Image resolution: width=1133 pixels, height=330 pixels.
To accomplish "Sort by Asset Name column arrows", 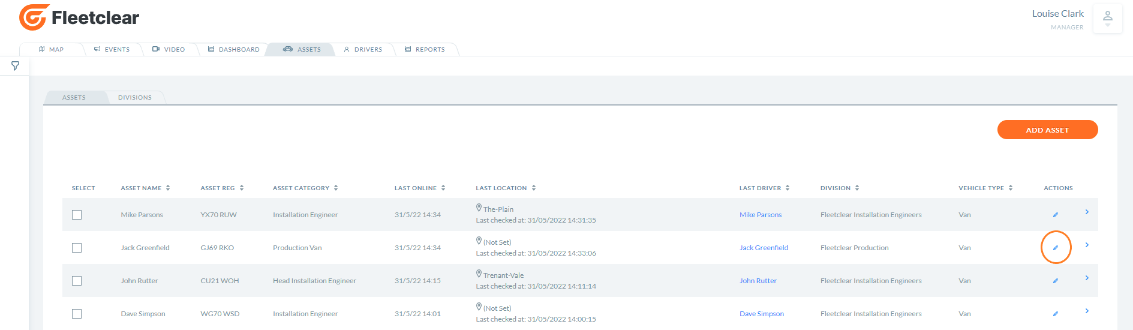I will (x=168, y=188).
